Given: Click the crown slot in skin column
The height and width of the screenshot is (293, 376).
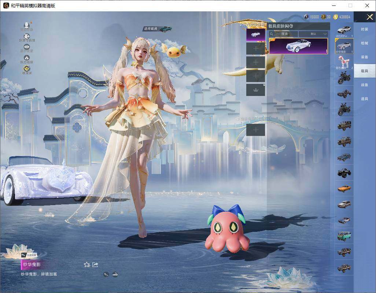Looking at the screenshot, I should [256, 90].
